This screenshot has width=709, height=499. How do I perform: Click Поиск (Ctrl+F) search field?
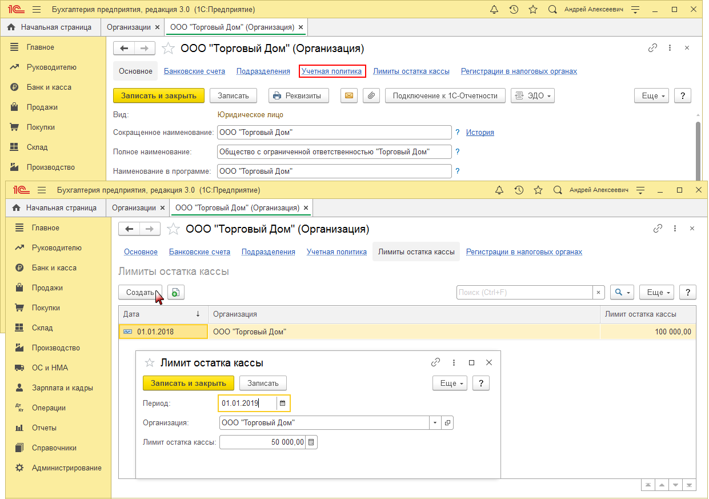point(524,292)
